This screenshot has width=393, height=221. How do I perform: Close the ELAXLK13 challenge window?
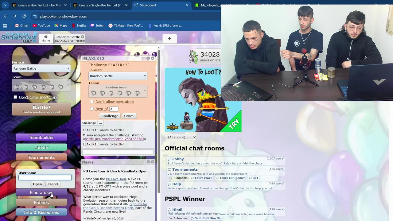point(153,58)
